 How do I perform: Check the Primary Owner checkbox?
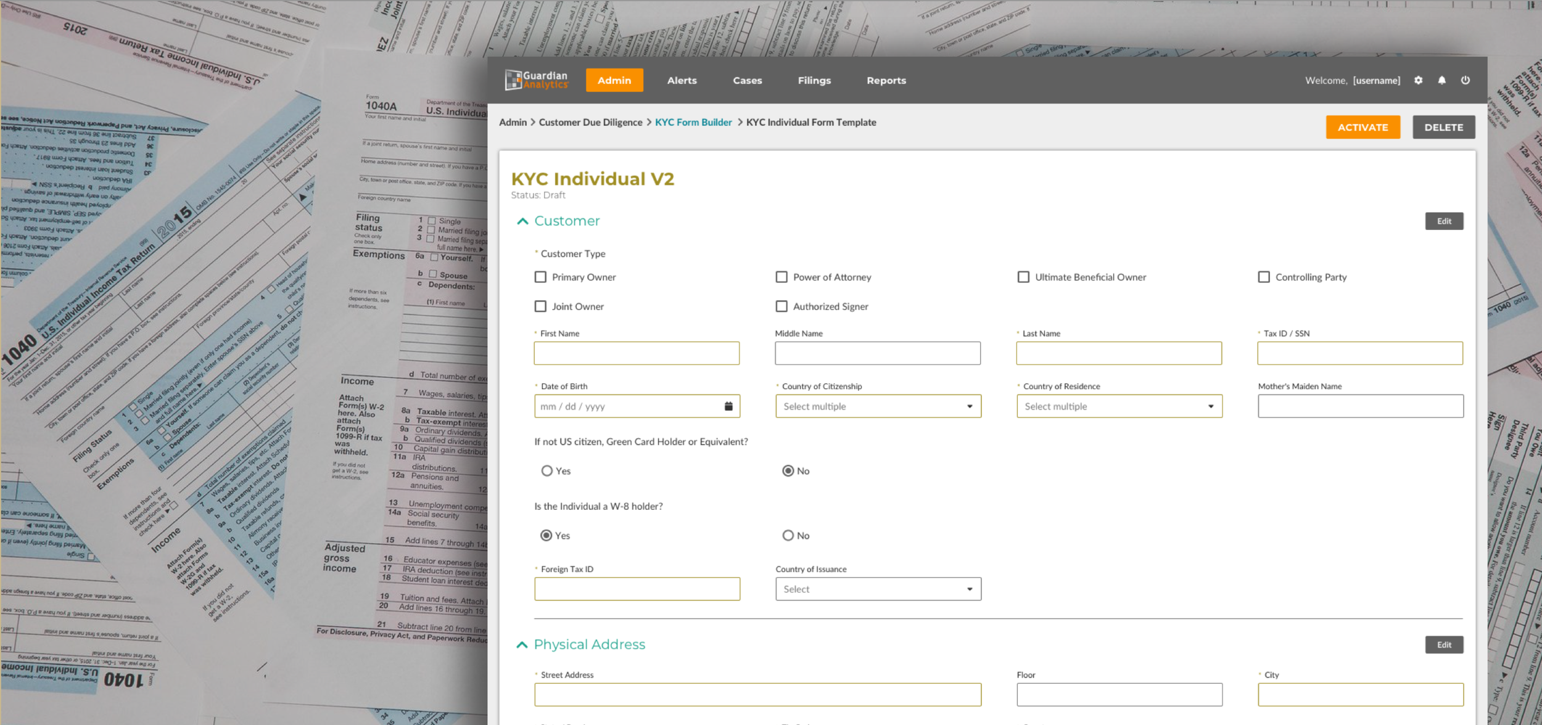(540, 277)
